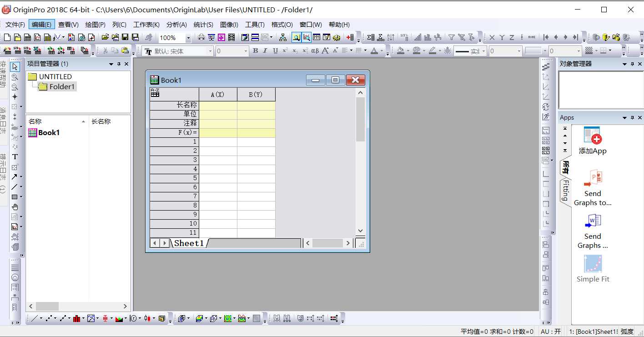This screenshot has width=644, height=337.
Task: Toggle Italic formatting button
Action: pos(265,50)
